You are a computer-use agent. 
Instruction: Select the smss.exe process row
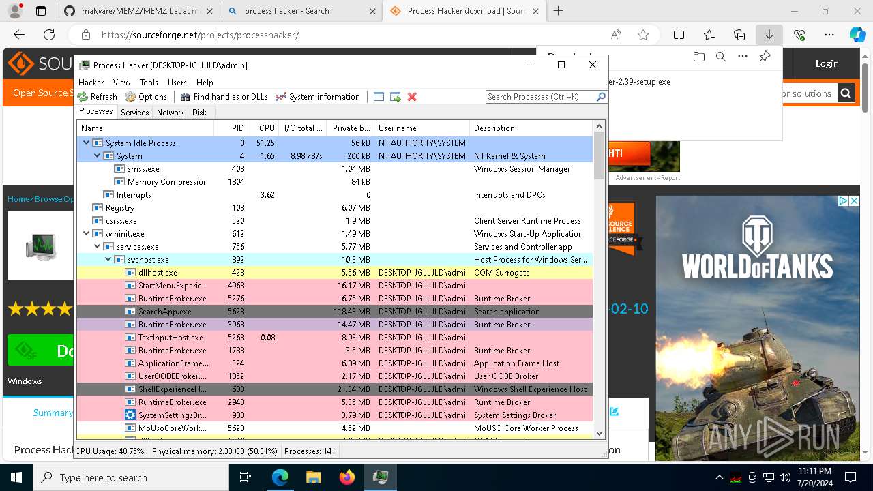[x=334, y=168]
